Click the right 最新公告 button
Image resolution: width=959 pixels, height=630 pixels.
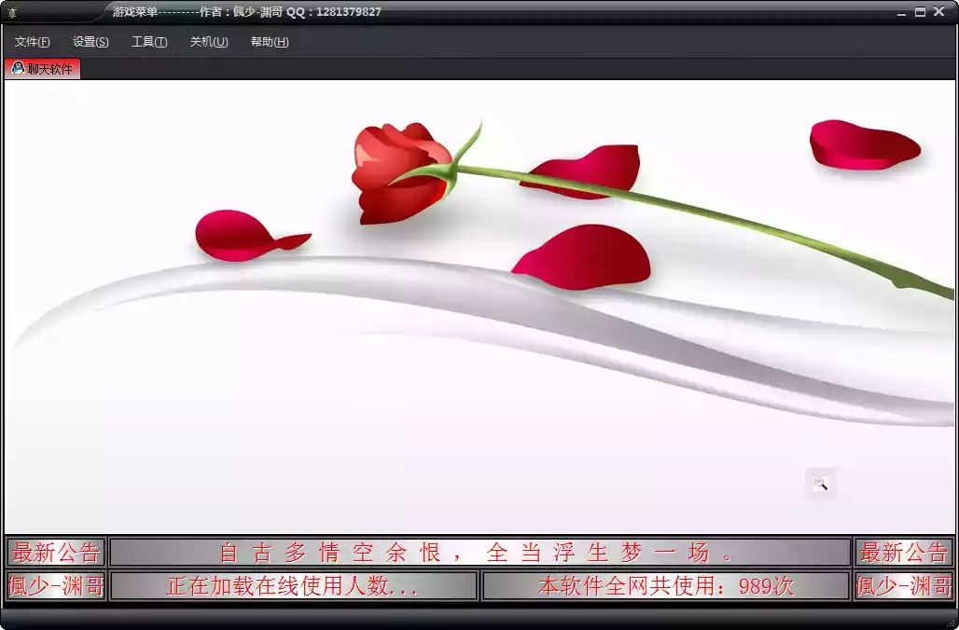903,553
